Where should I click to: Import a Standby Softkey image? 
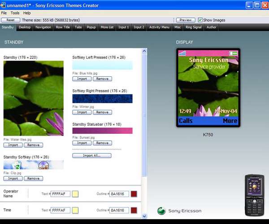pyautogui.click(x=13, y=178)
